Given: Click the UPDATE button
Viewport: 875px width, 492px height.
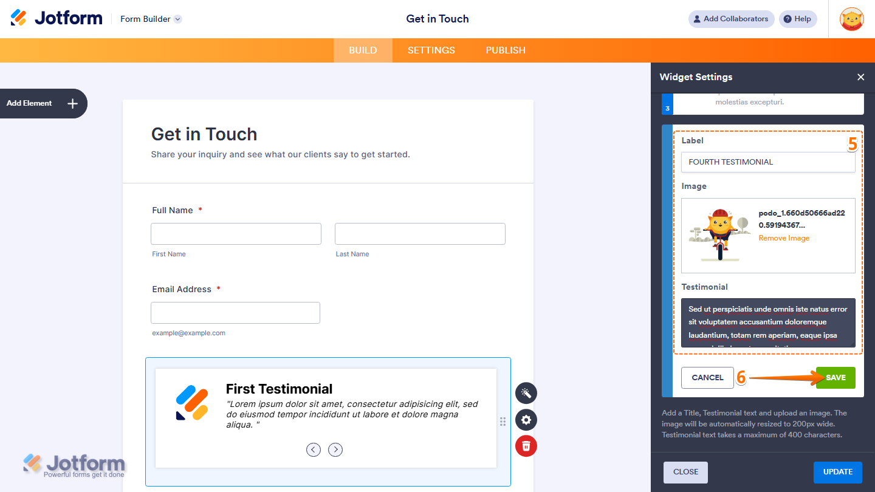Looking at the screenshot, I should (838, 472).
